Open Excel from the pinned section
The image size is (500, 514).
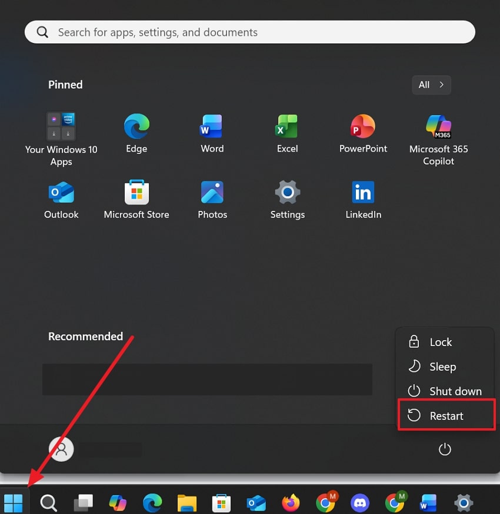(x=287, y=133)
